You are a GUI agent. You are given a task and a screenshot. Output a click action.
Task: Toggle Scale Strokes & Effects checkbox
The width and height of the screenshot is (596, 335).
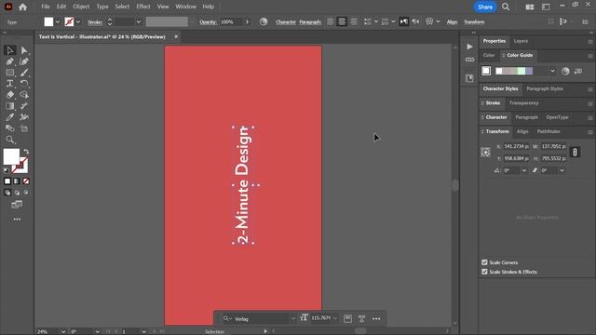pyautogui.click(x=484, y=272)
